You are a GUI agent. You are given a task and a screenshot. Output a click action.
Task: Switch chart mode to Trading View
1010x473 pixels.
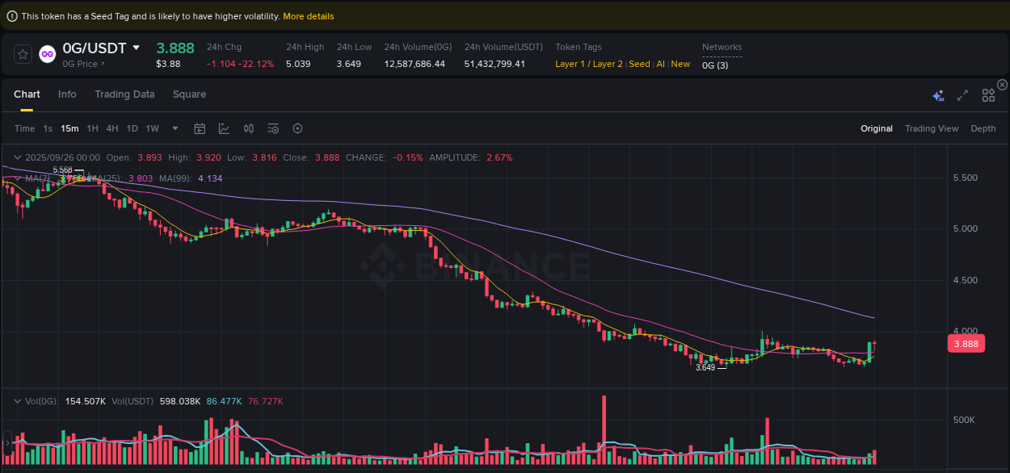932,128
